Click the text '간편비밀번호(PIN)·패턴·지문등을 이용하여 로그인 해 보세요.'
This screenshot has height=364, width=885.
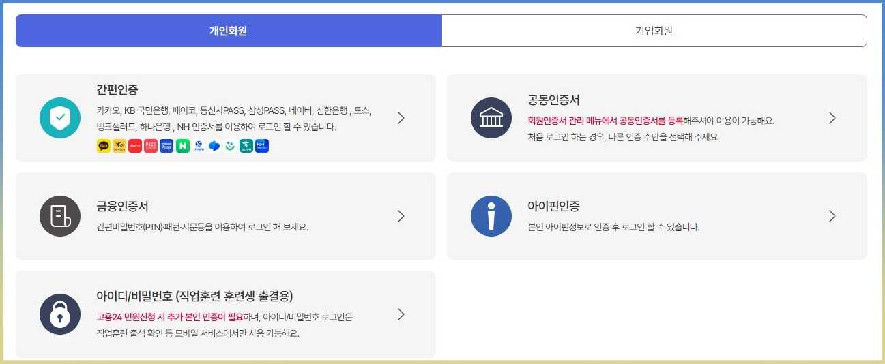(x=203, y=227)
